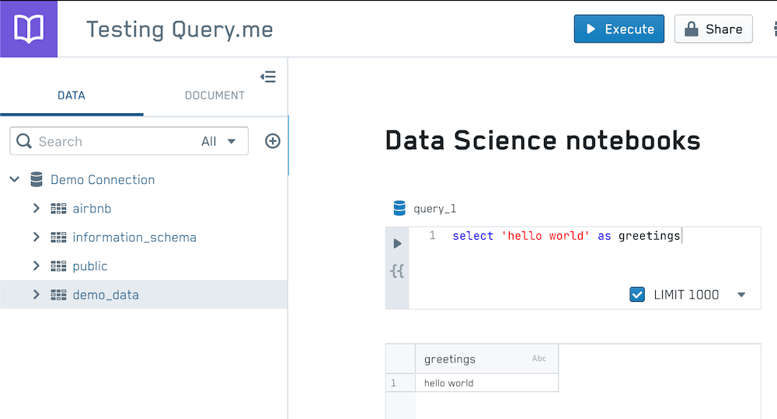Collapse the Demo Connection tree node
This screenshot has width=777, height=419.
[x=15, y=179]
